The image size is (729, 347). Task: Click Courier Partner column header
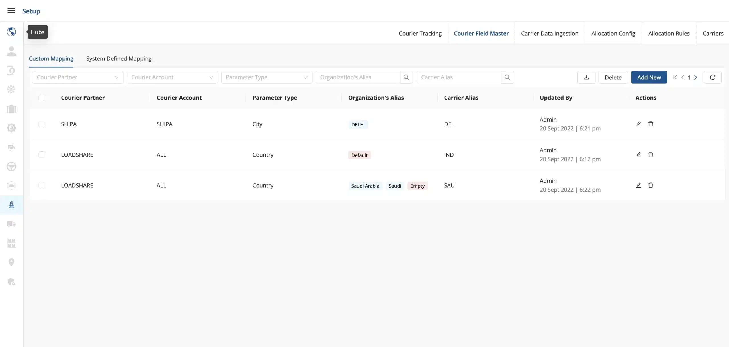pyautogui.click(x=83, y=98)
